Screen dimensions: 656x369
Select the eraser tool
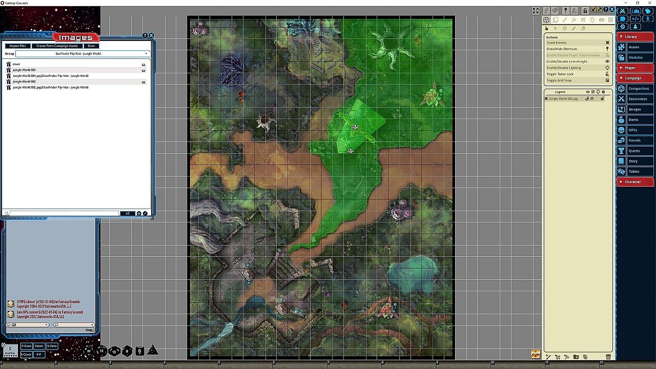click(x=583, y=29)
